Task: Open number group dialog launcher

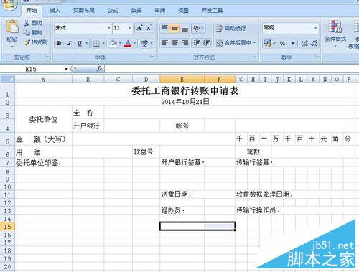Action: [317, 57]
